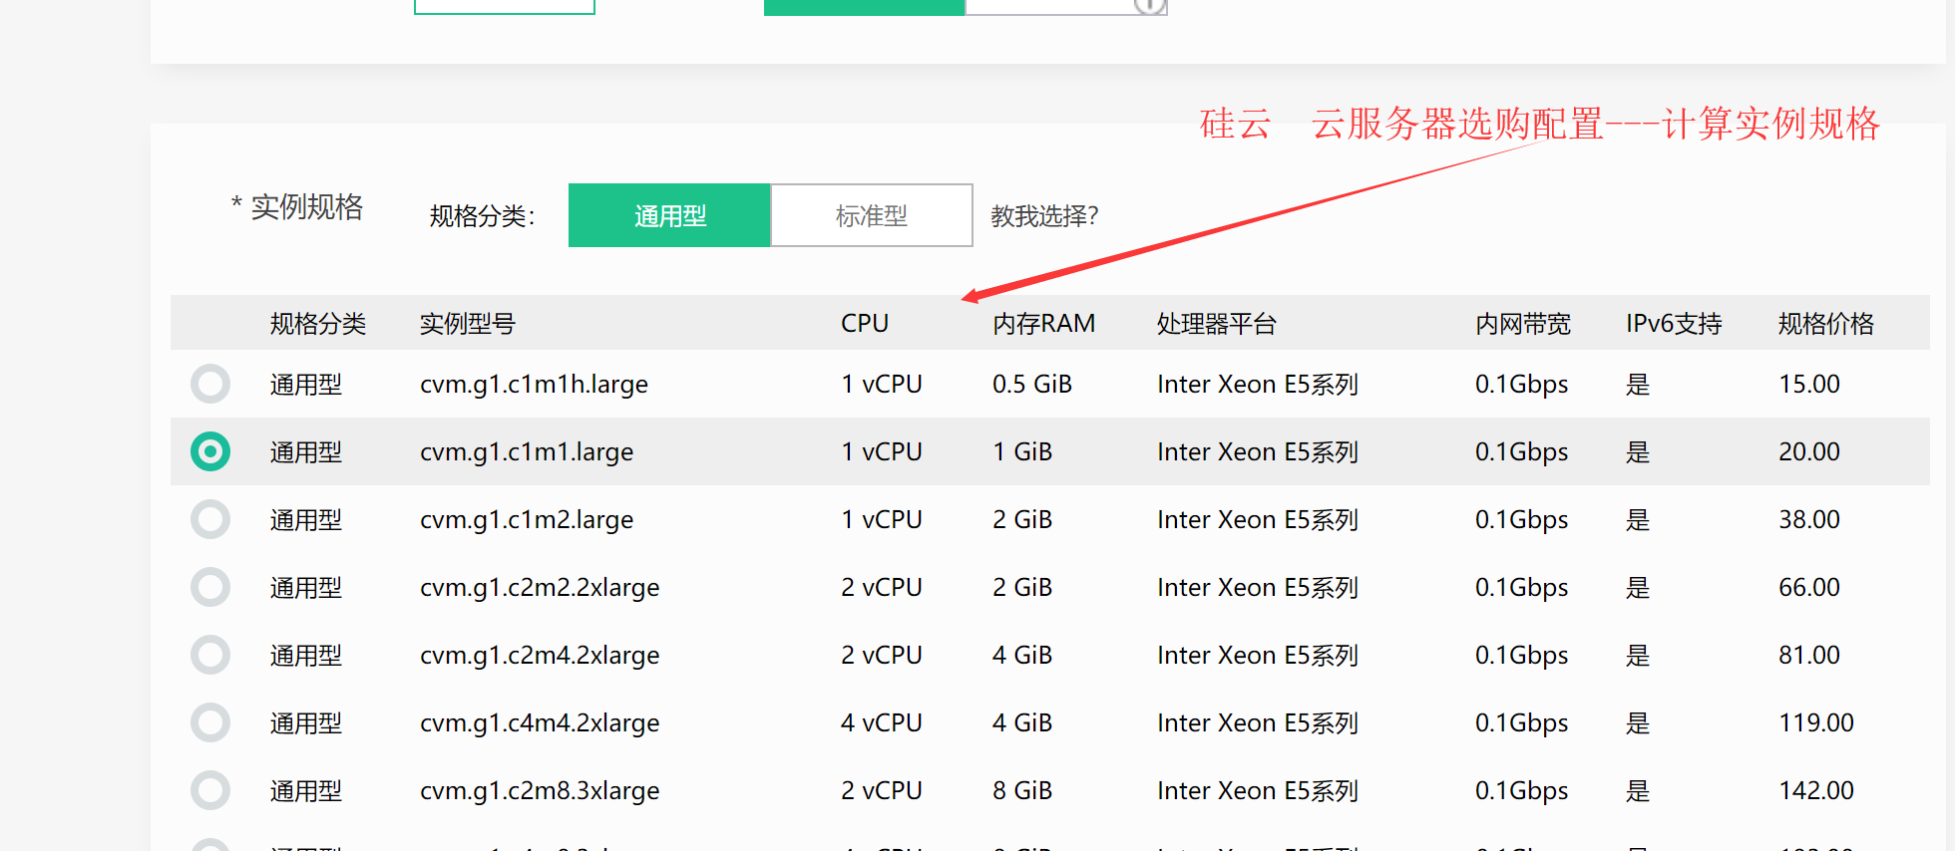Click the 规格分类 column header
The width and height of the screenshot is (1955, 851).
pyautogui.click(x=318, y=324)
